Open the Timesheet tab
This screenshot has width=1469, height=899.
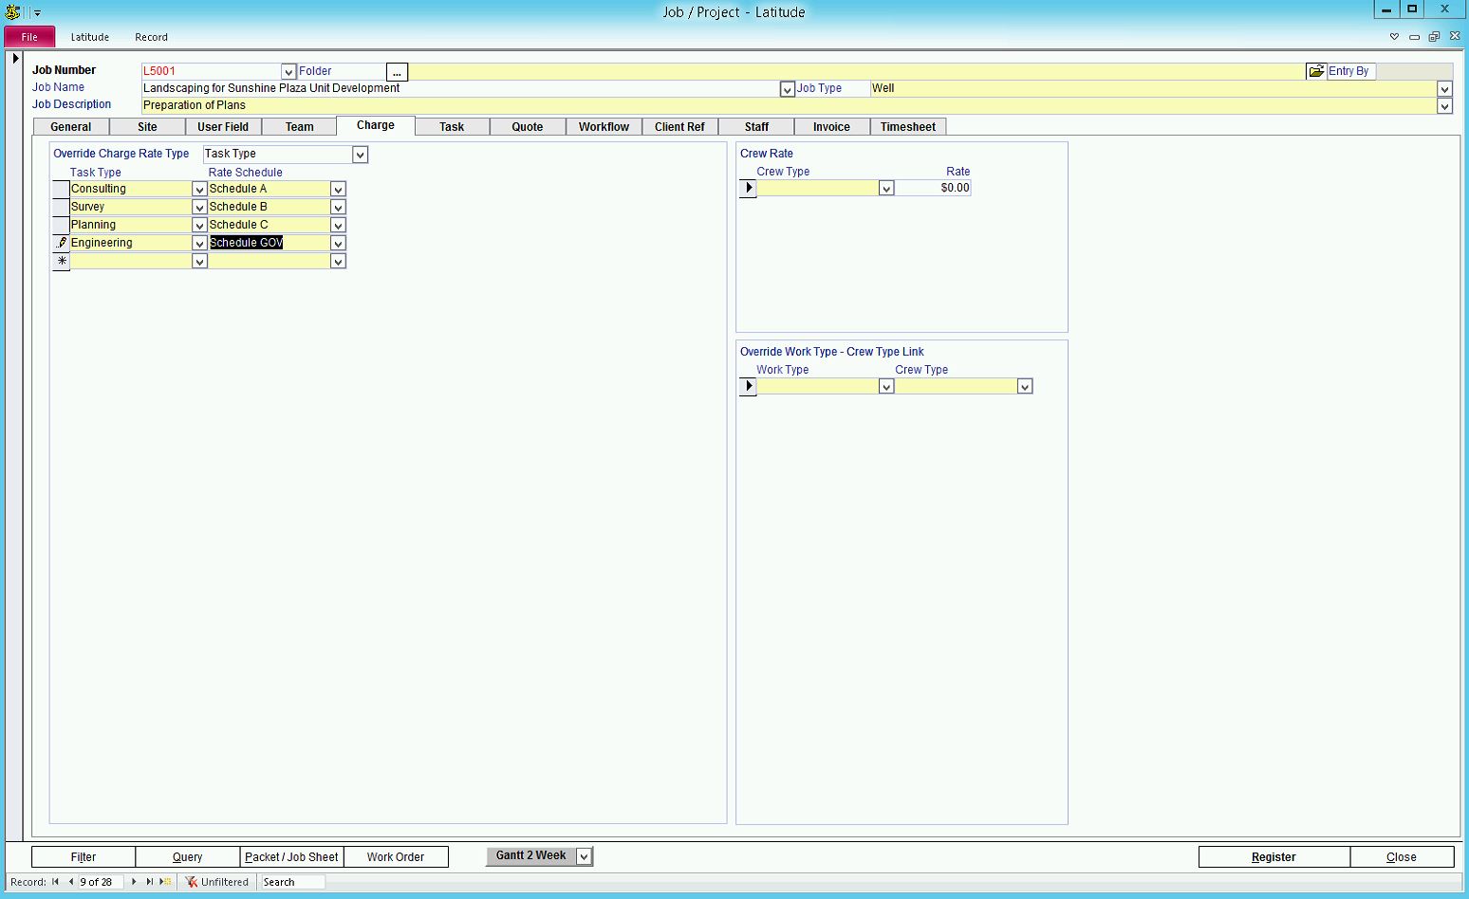point(907,127)
